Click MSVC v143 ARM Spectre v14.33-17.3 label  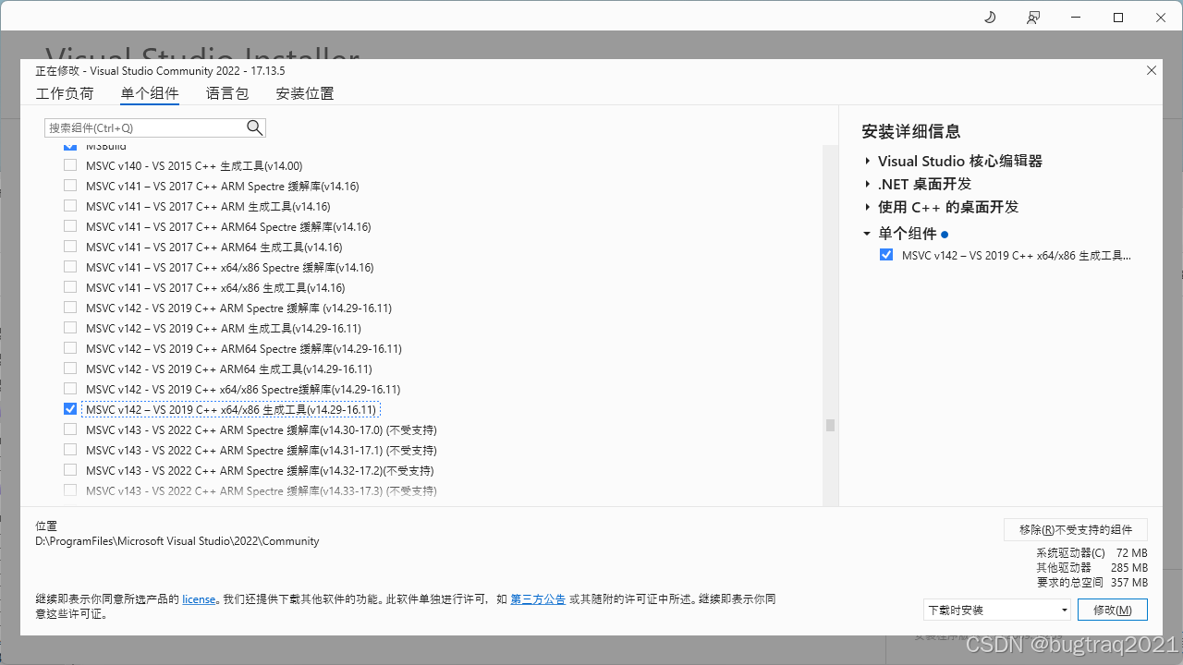[x=262, y=491]
